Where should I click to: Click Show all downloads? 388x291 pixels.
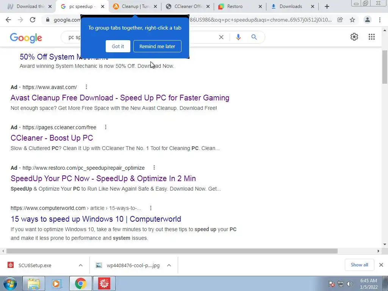click(359, 265)
